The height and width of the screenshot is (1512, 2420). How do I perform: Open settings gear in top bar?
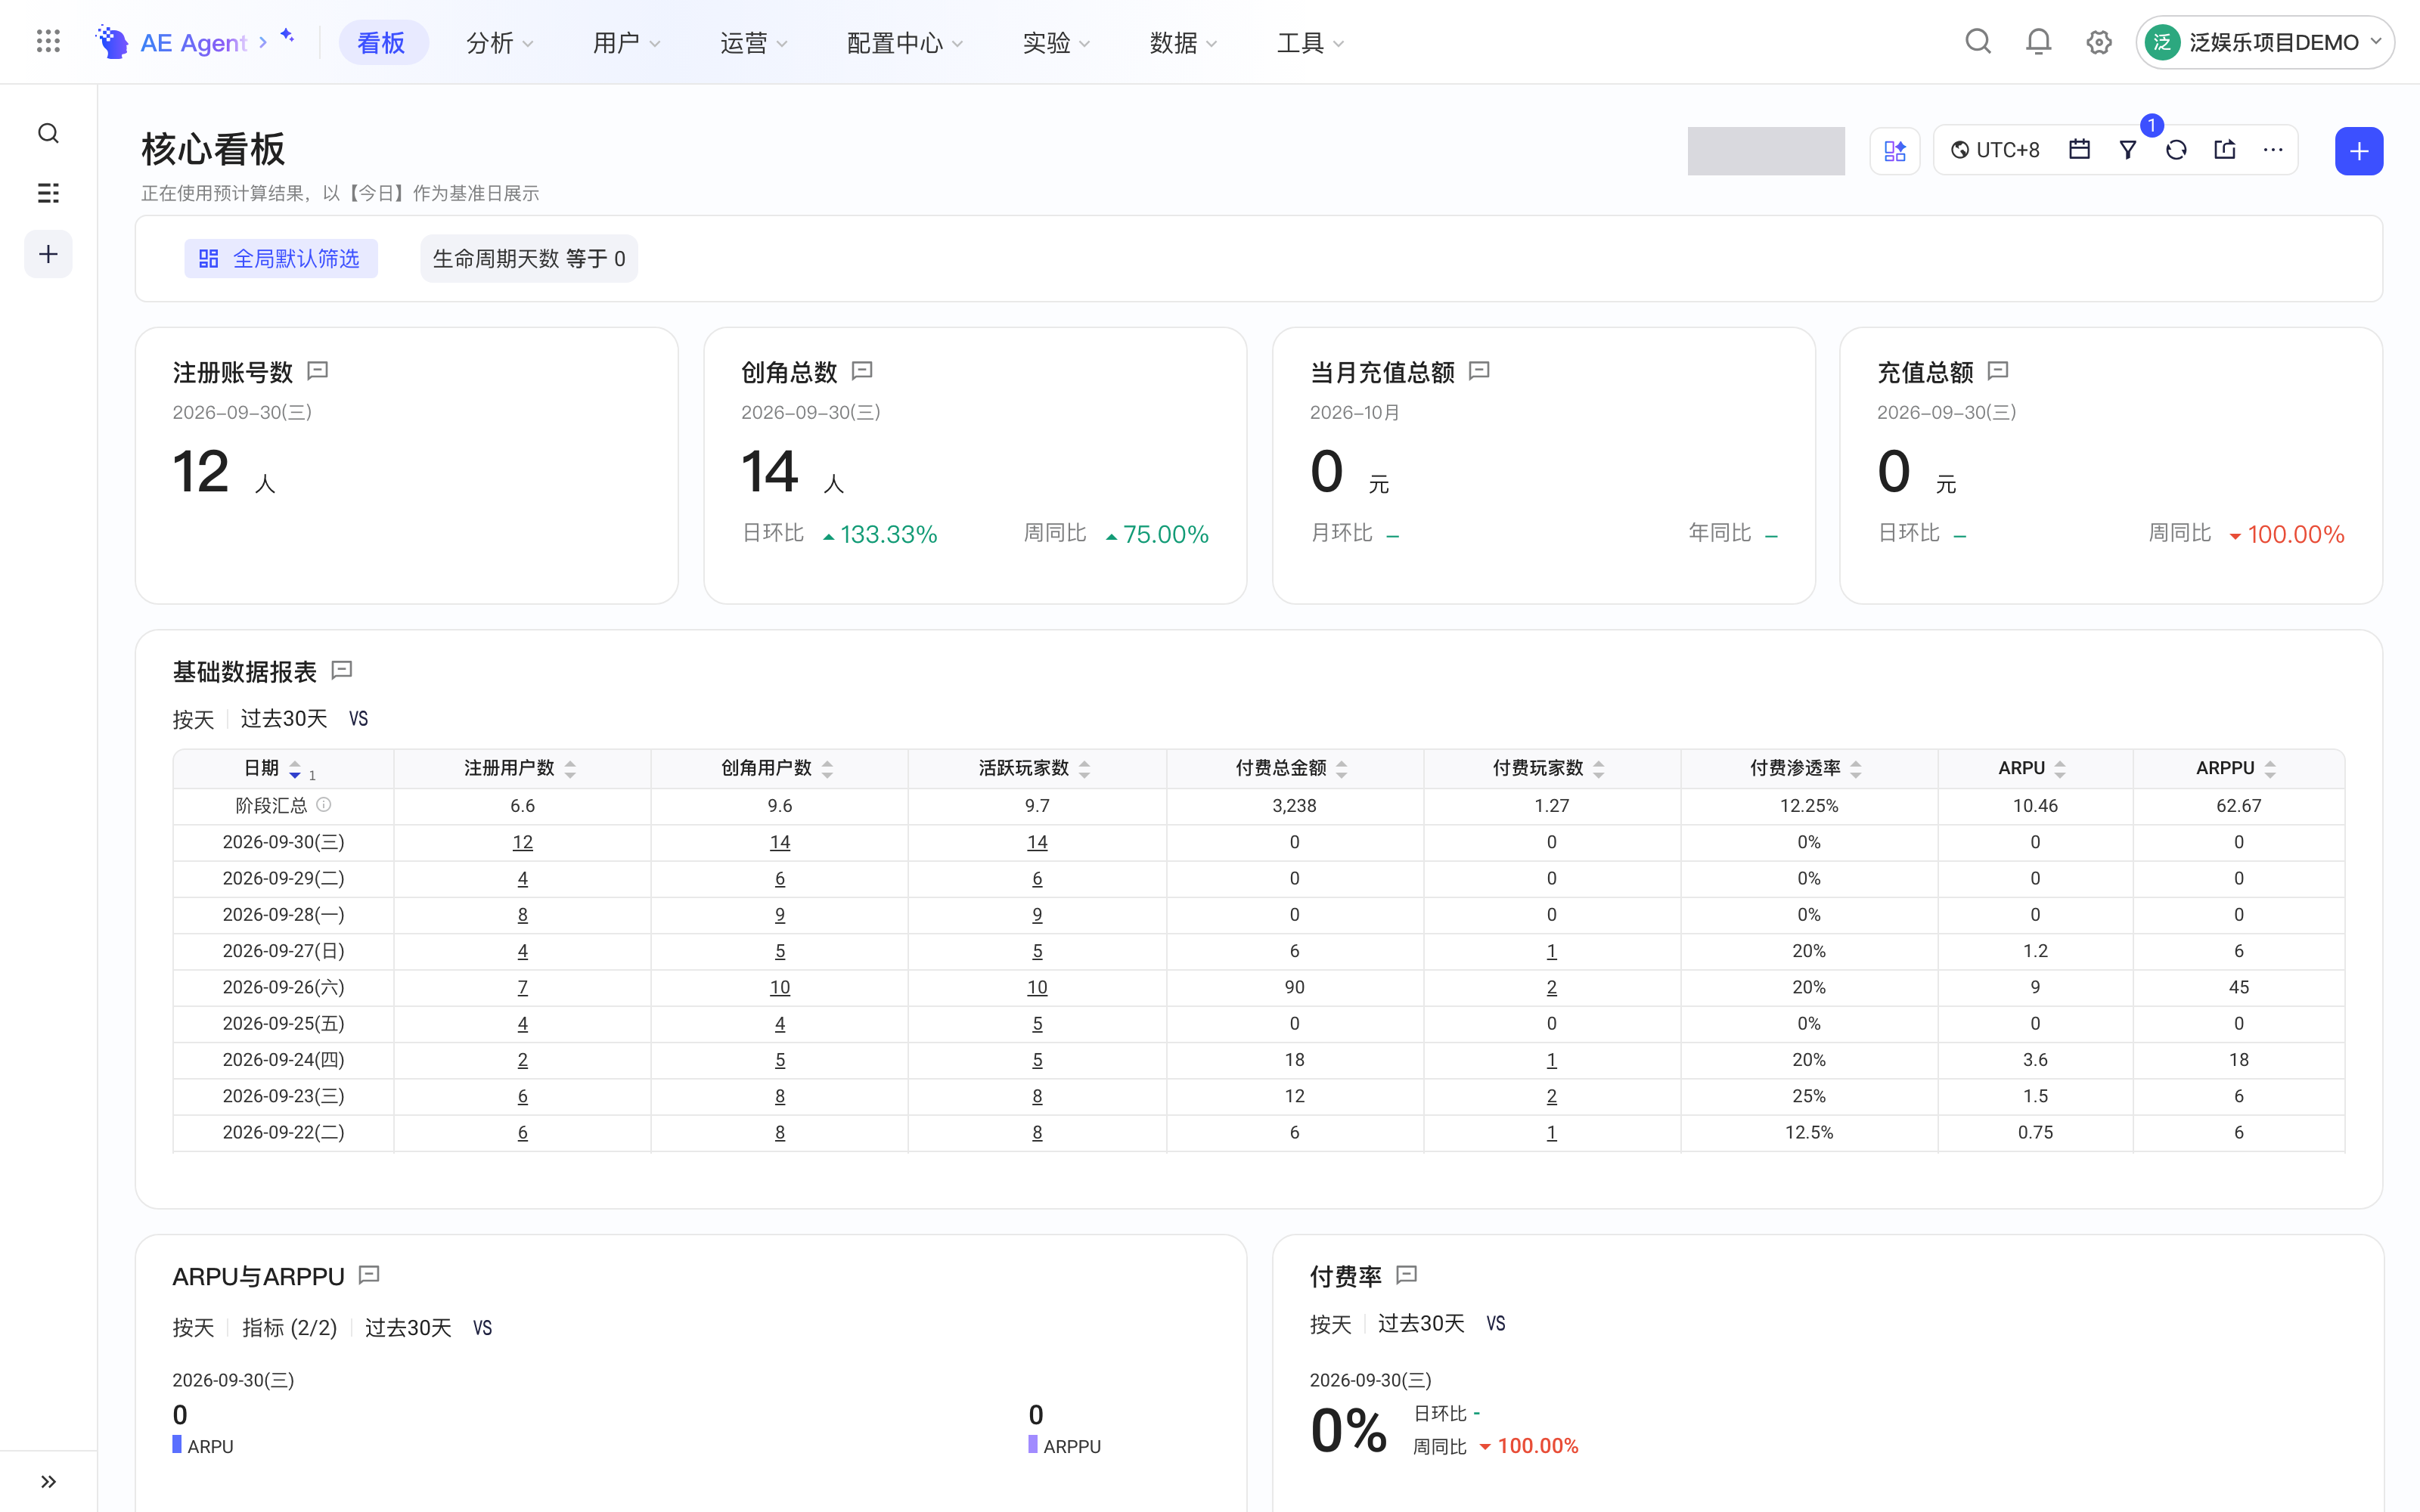point(2098,42)
